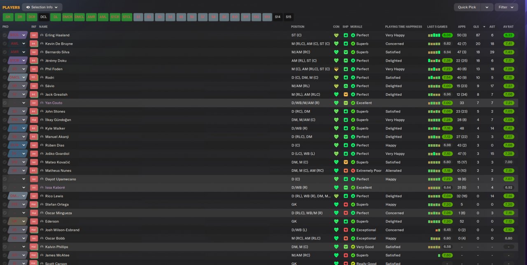Click Jérémy Doku's last 5 games form bars

point(434,60)
